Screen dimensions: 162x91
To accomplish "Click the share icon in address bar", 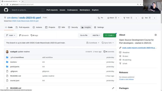I will 140,5.
